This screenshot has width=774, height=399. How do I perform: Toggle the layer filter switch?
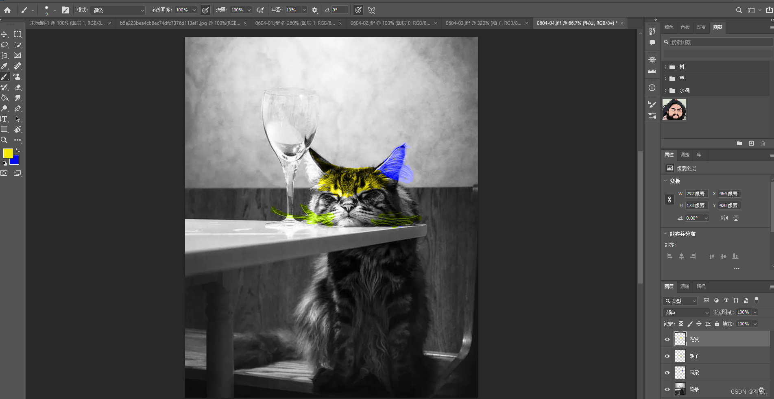757,300
